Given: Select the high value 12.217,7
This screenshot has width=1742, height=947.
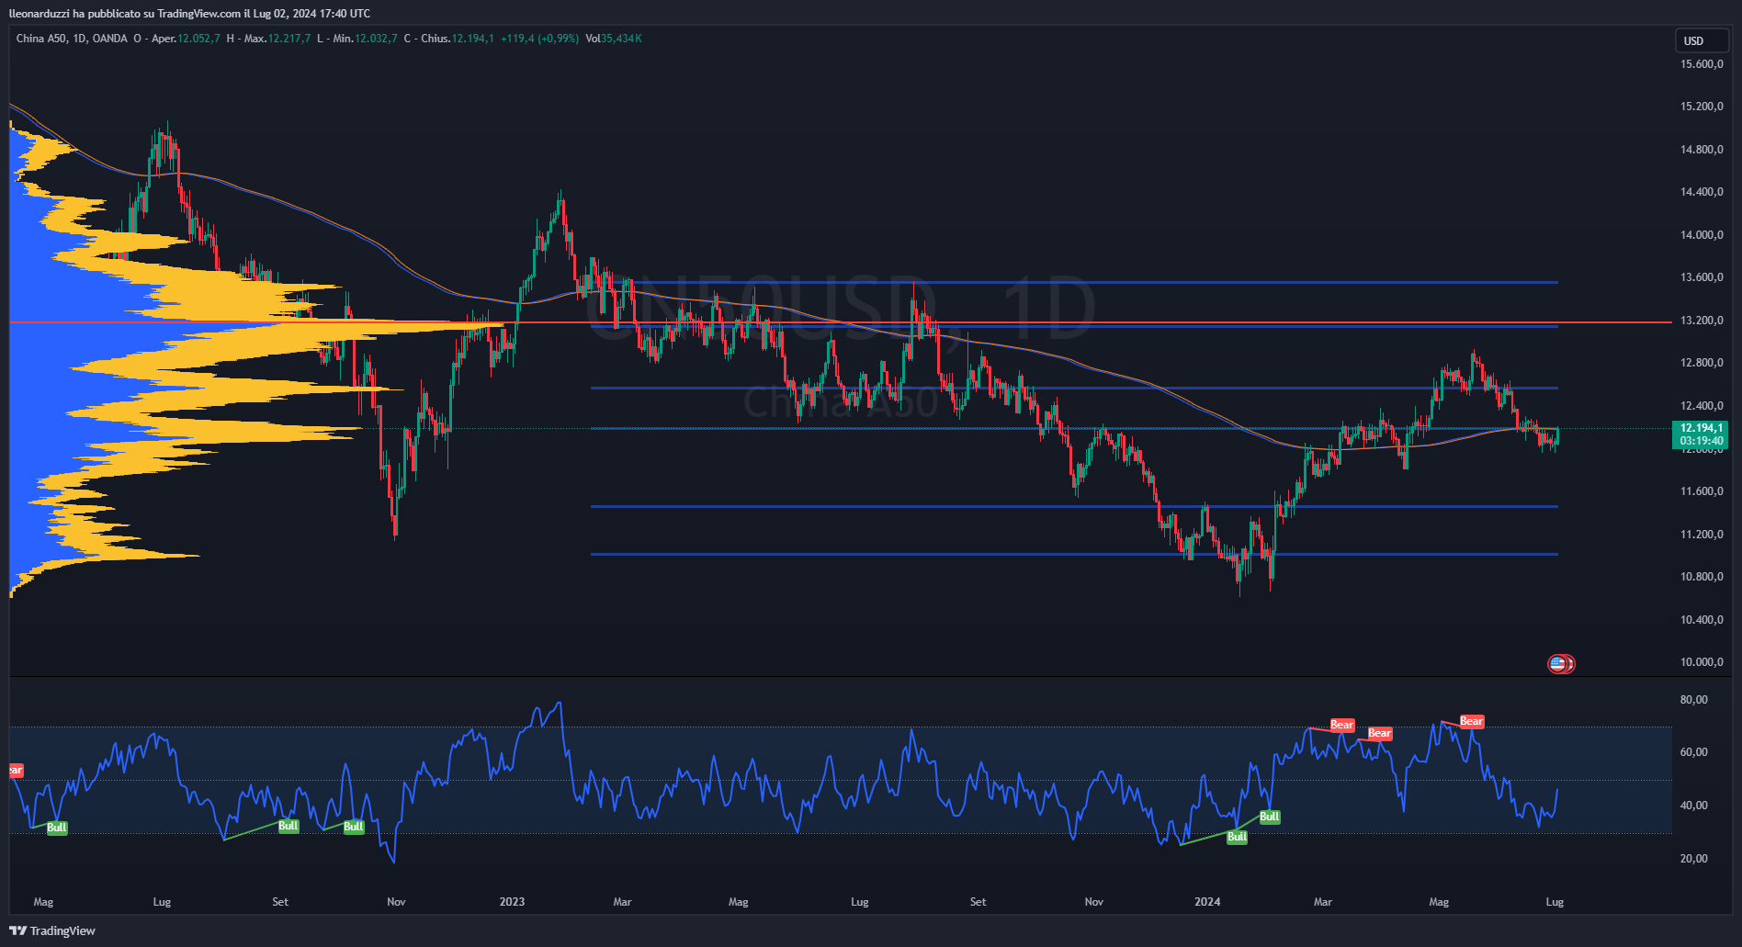Looking at the screenshot, I should pyautogui.click(x=289, y=39).
